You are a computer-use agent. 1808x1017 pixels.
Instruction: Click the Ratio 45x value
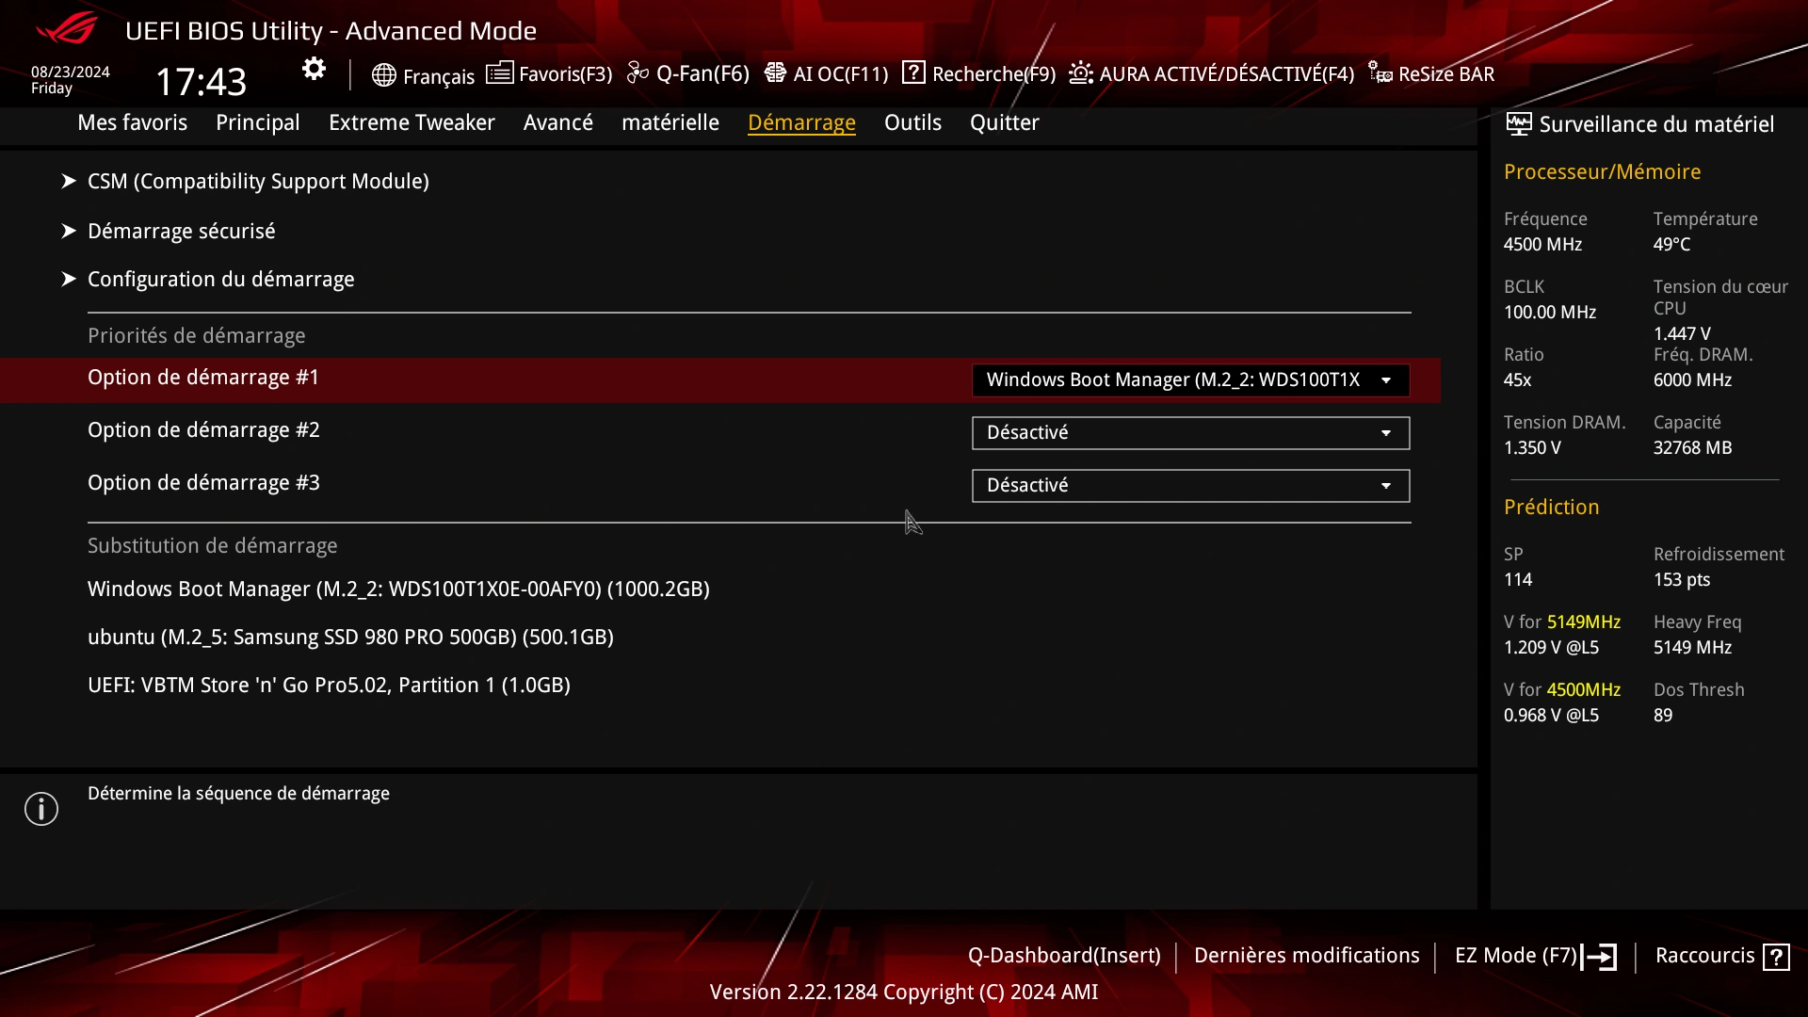[x=1517, y=380]
